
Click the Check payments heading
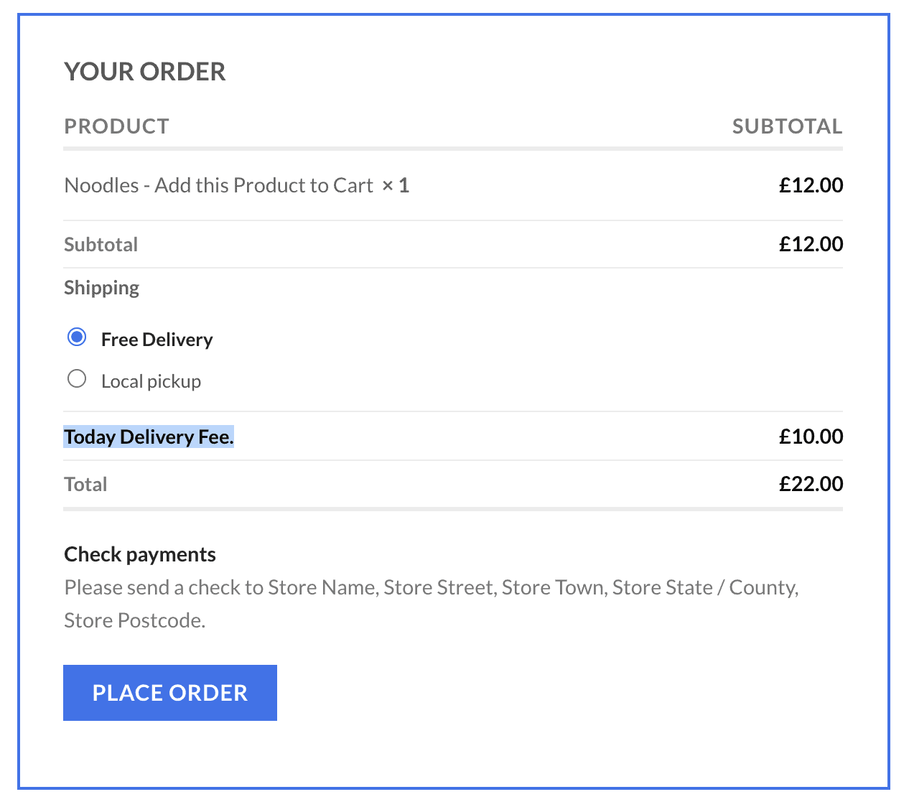pos(140,554)
